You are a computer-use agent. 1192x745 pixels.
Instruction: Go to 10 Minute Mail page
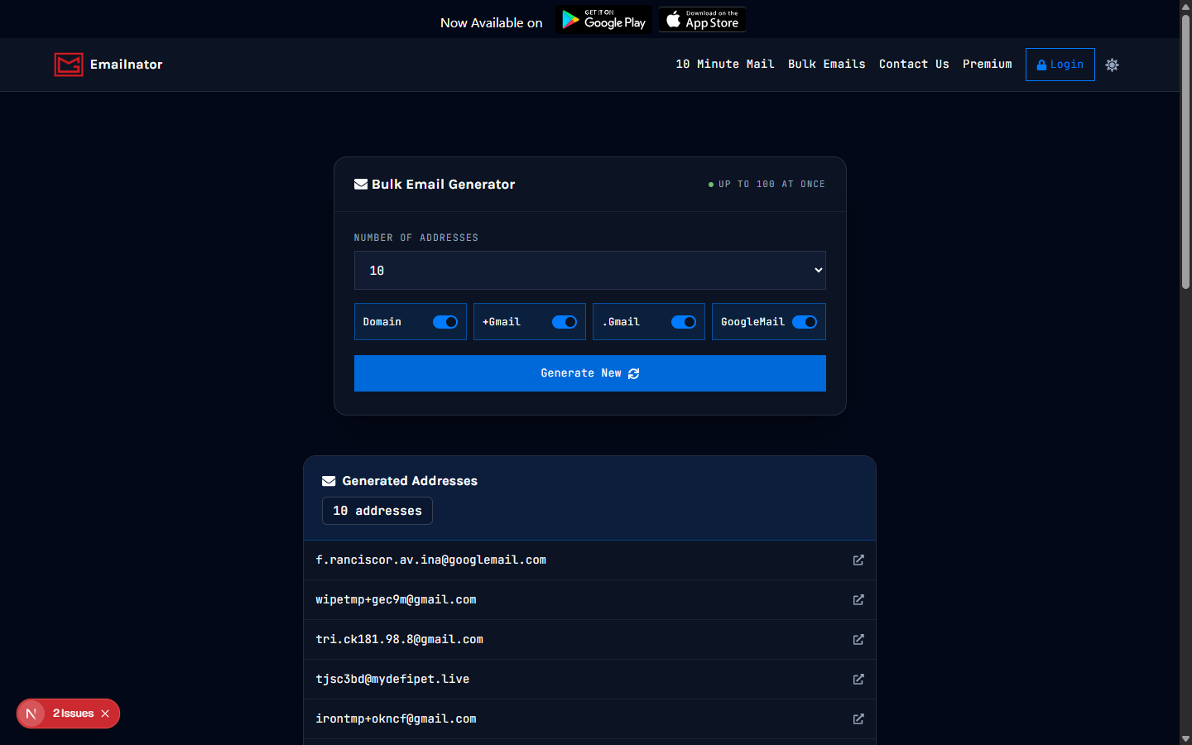pyautogui.click(x=725, y=65)
